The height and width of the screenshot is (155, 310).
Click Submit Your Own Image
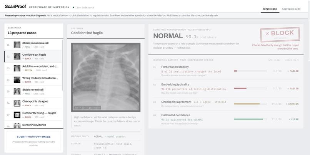(x=34, y=141)
